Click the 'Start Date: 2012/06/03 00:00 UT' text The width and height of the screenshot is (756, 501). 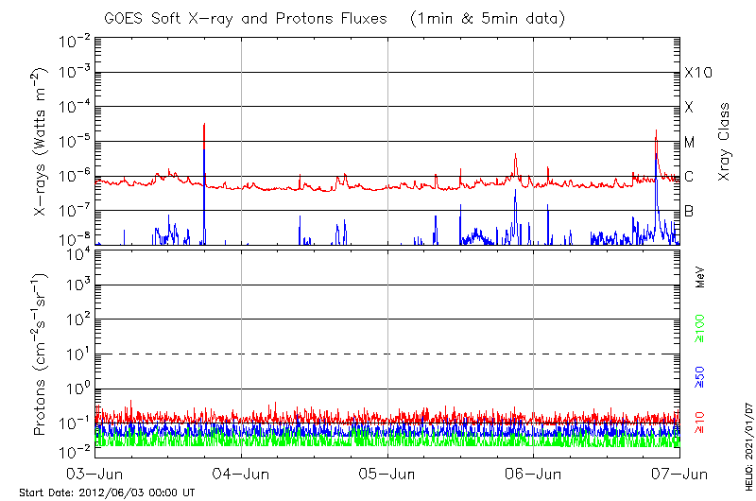pyautogui.click(x=107, y=492)
